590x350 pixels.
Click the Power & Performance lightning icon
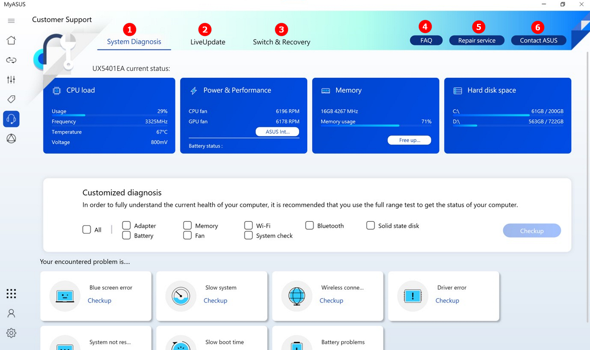pyautogui.click(x=193, y=91)
